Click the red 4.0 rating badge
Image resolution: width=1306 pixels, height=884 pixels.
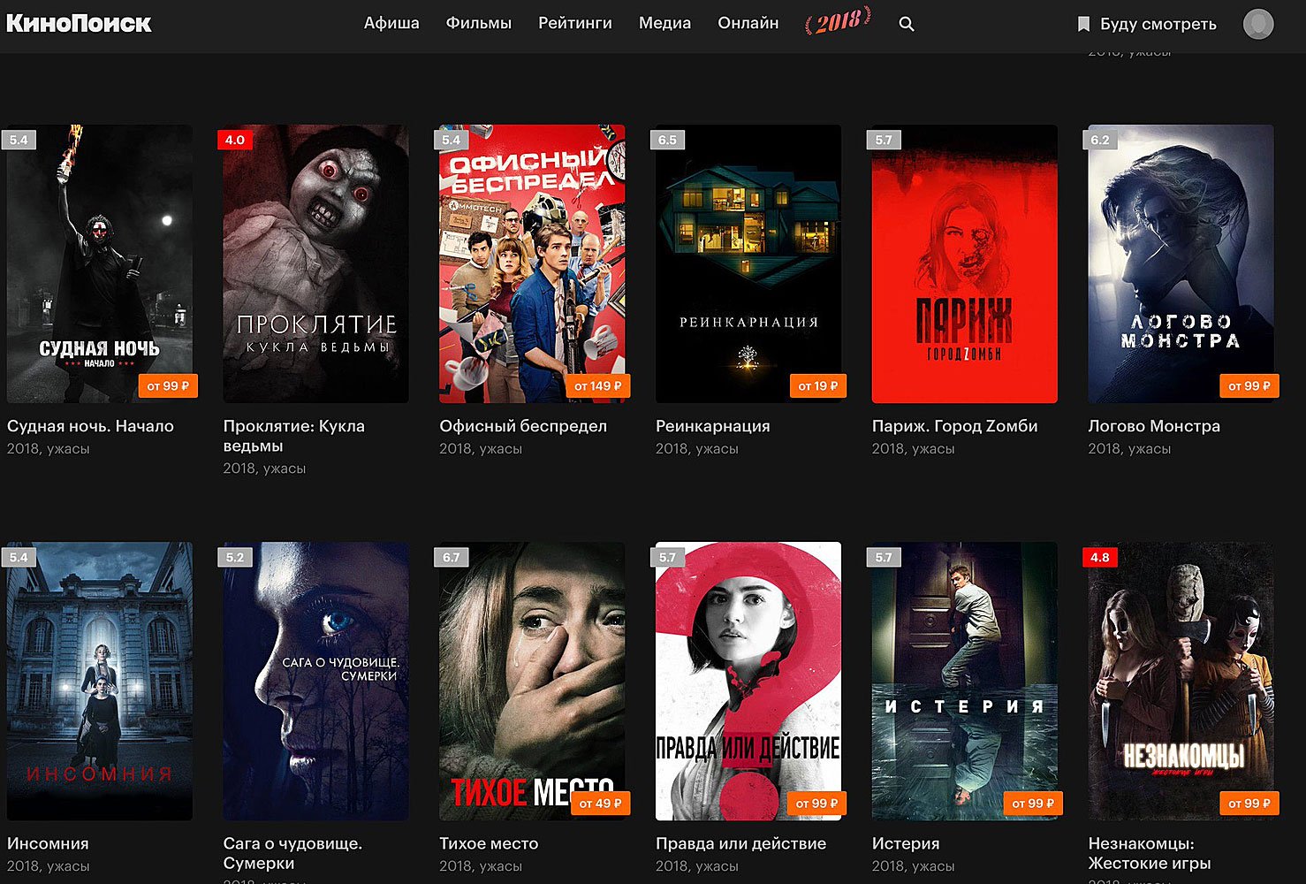(235, 140)
